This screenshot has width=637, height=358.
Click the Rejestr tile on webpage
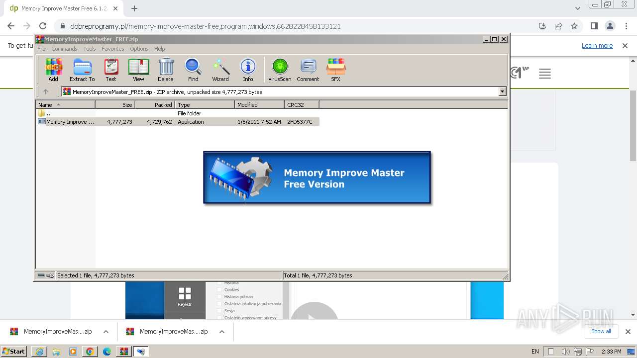pos(185,297)
